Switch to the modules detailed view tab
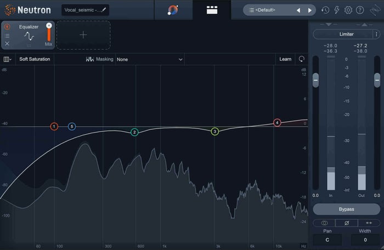Viewport: 384px width, 250px height. tap(212, 10)
